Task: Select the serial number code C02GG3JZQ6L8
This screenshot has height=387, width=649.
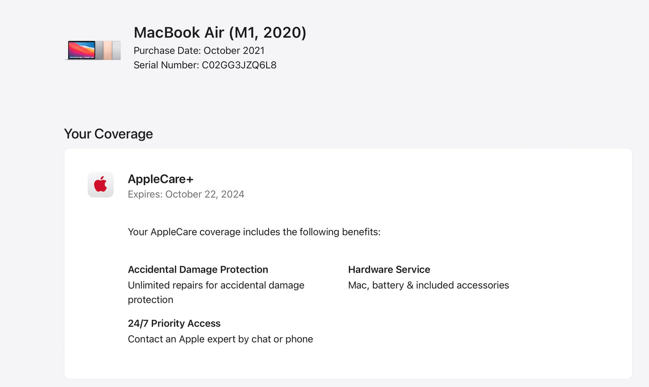Action: [239, 65]
